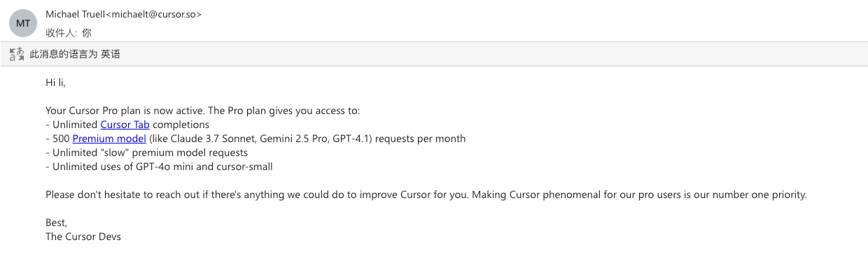Click the "Hi li," greeting line
Image resolution: width=868 pixels, height=259 pixels.
[55, 83]
